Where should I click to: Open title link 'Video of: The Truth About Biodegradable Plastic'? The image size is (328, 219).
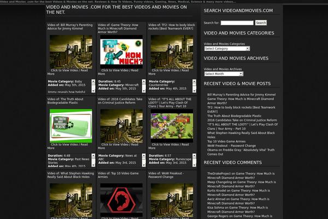[65, 101]
